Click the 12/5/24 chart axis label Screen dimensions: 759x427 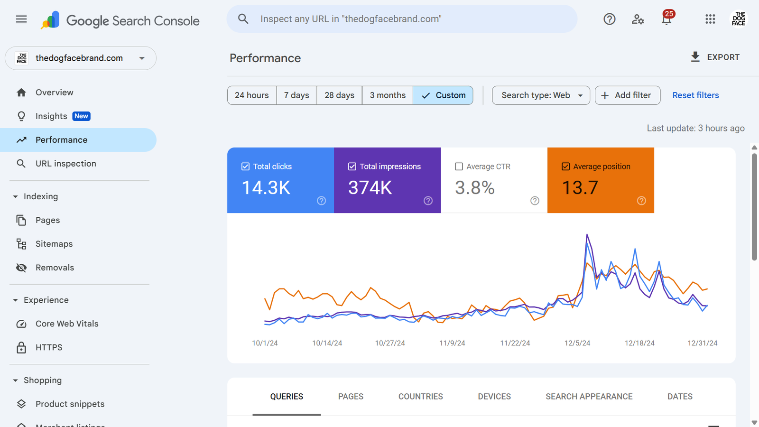tap(577, 343)
